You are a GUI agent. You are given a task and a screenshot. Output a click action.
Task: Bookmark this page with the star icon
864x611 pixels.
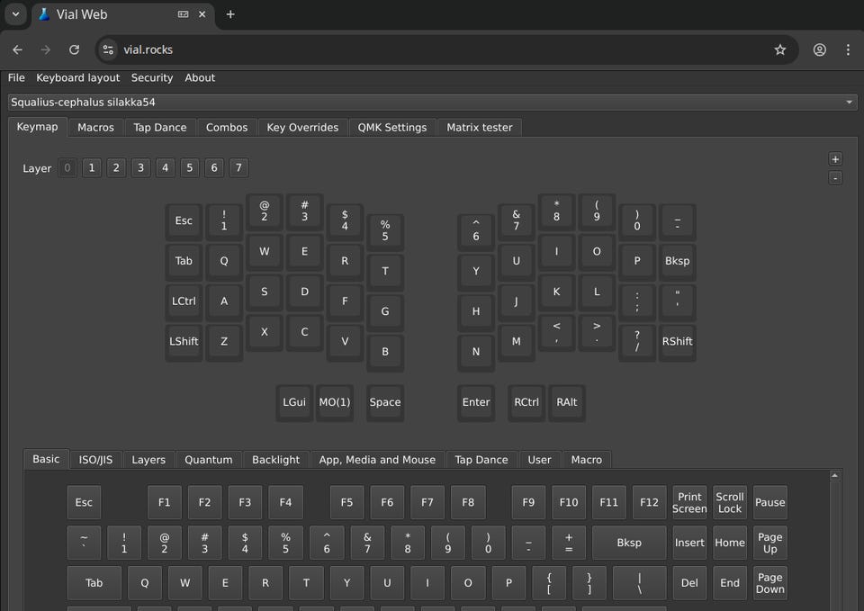pos(780,50)
